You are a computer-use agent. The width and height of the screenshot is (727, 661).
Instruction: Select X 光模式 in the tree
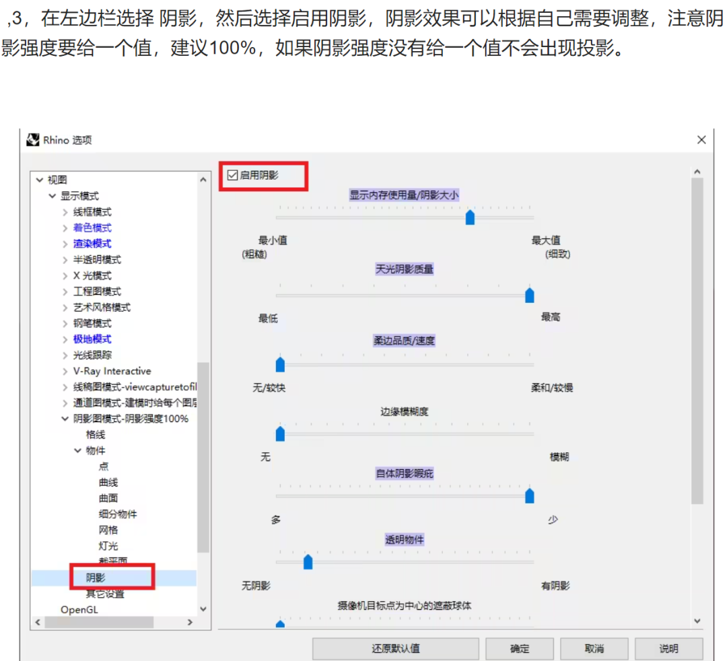tap(92, 275)
